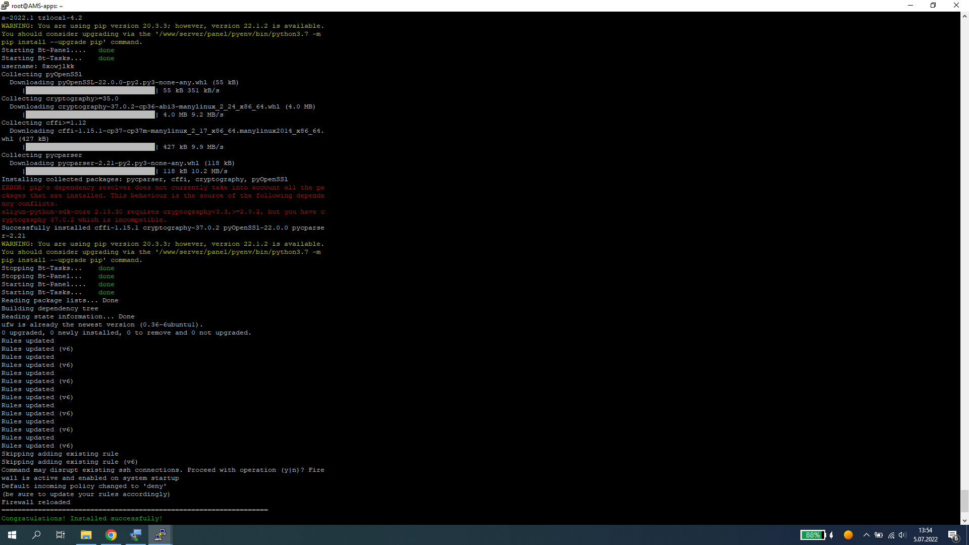
Task: Click the vertical scrollbar track in the terminal
Action: pos(964,252)
